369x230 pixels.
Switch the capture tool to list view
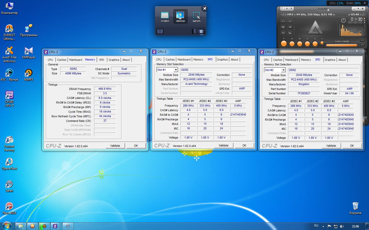tap(201, 31)
